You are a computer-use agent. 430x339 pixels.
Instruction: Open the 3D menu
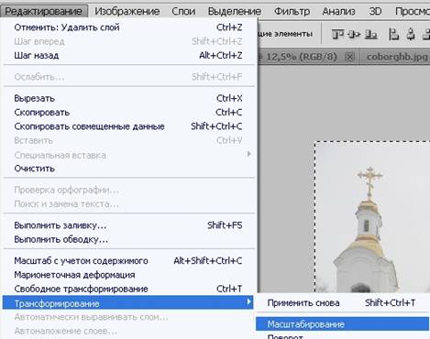click(375, 11)
